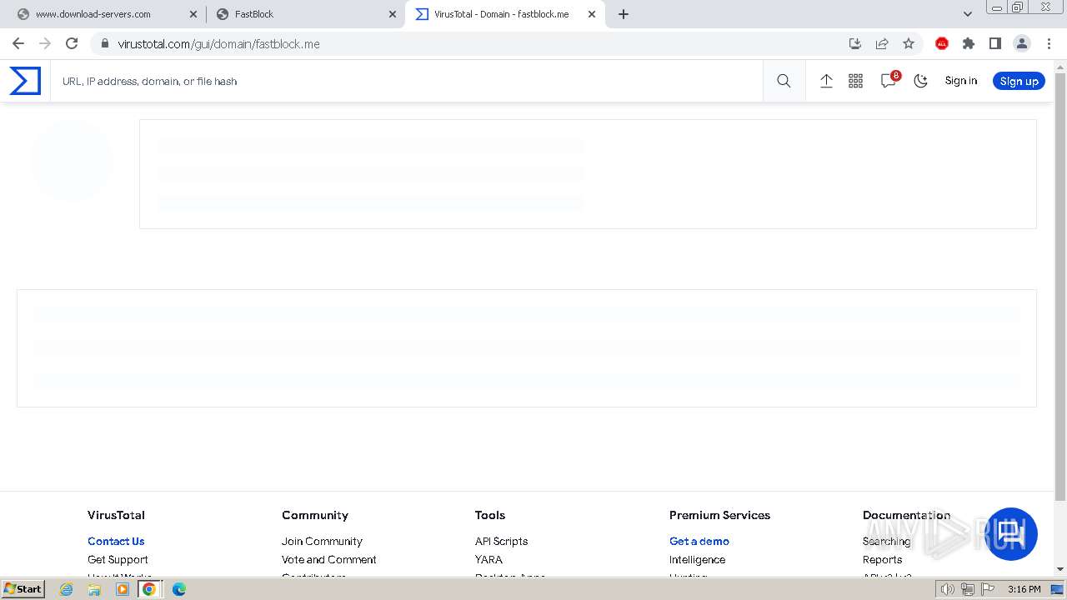Open the YARA link
The image size is (1067, 600).
tap(488, 559)
